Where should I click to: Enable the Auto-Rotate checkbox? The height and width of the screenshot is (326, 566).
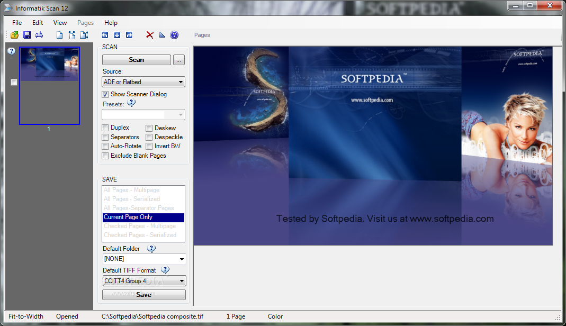(x=105, y=147)
